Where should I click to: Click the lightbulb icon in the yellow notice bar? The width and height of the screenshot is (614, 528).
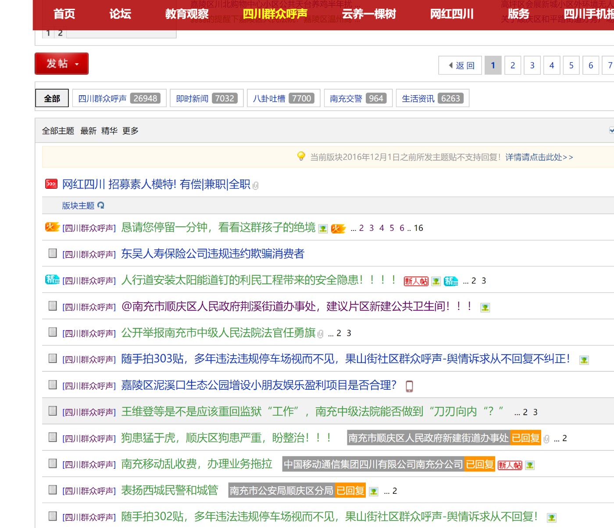tap(301, 156)
